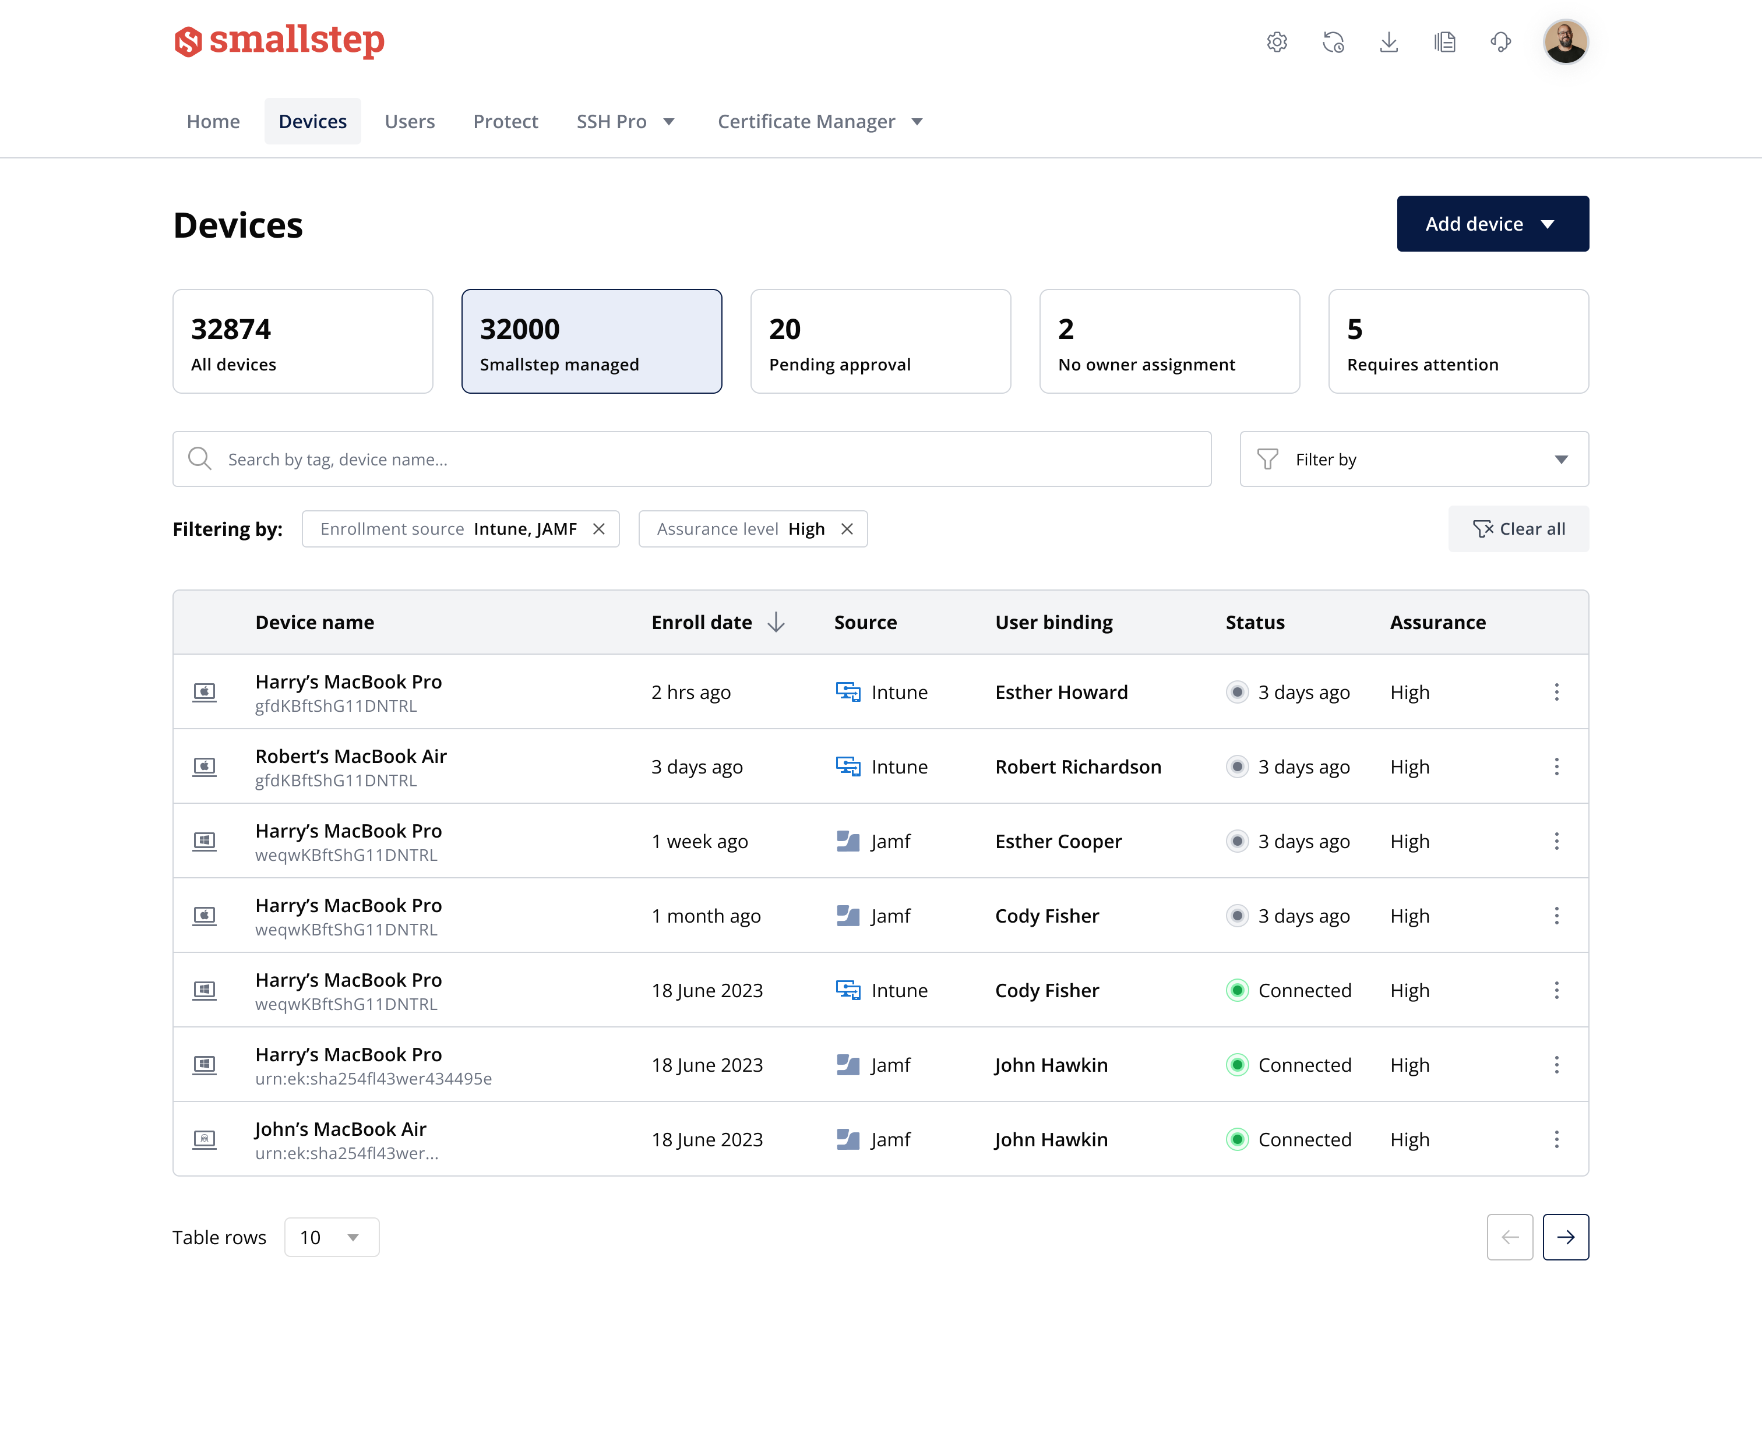Viewport: 1762px width, 1455px height.
Task: Click the Intune source icon on Esther Howard's row
Action: click(x=848, y=691)
